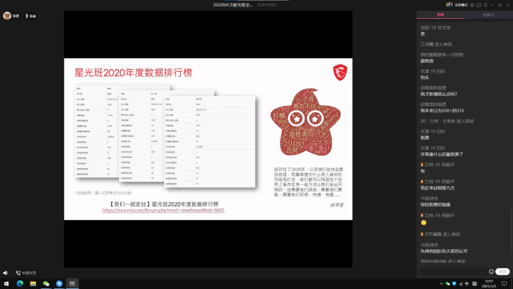Click the front ranking table card on slide

click(210, 141)
